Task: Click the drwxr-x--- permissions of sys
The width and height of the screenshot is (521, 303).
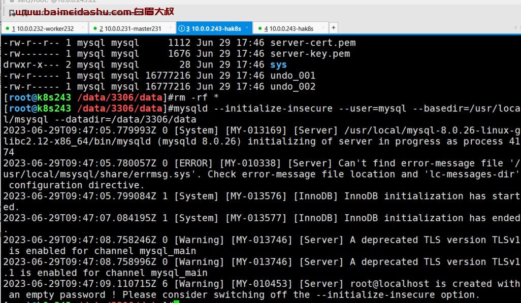Action: click(x=31, y=65)
